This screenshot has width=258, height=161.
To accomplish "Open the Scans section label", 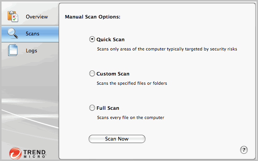I will 32,34.
